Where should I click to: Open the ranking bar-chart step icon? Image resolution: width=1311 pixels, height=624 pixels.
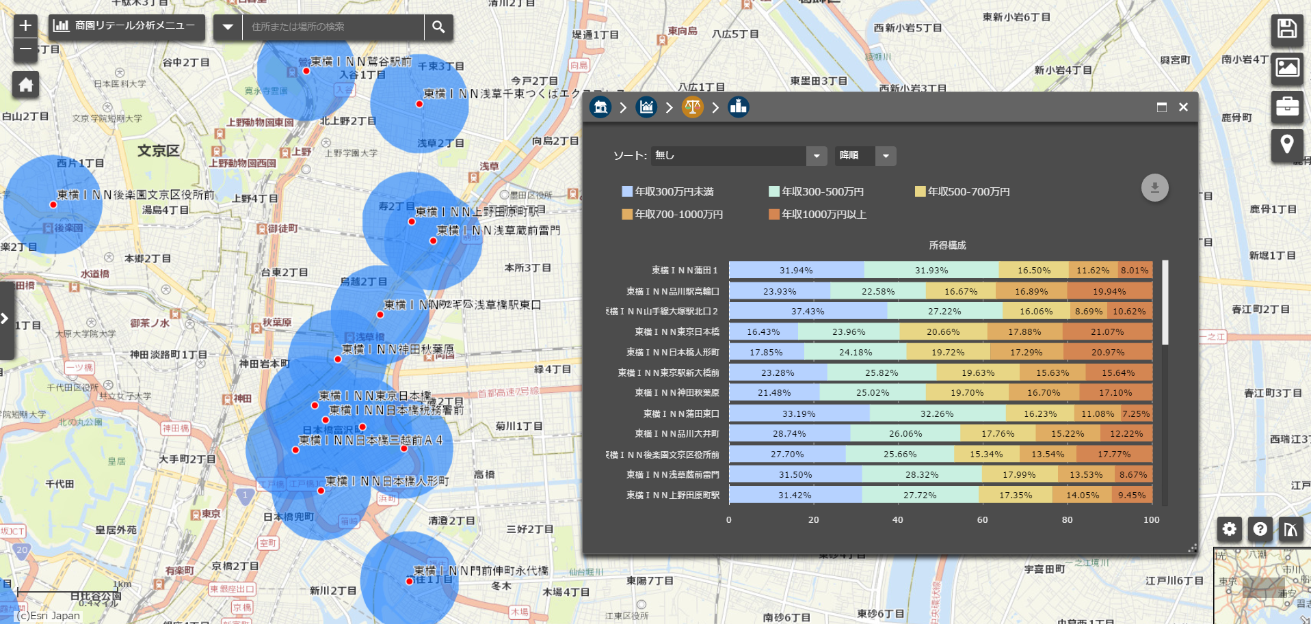(x=739, y=107)
